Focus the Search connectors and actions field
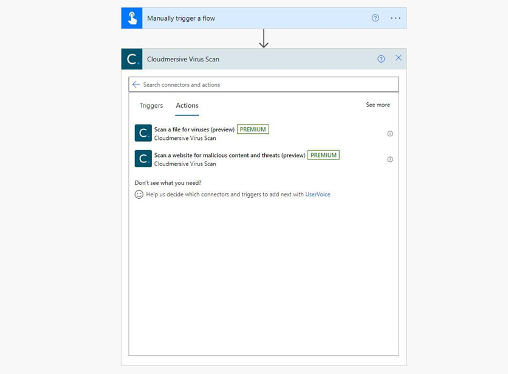 [264, 85]
